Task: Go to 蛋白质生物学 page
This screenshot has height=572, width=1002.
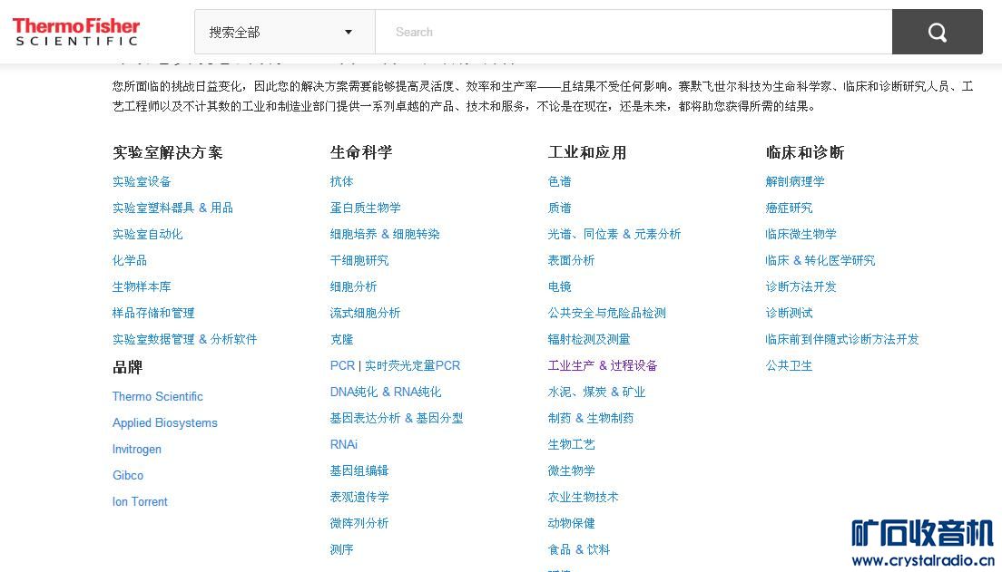Action: click(366, 208)
